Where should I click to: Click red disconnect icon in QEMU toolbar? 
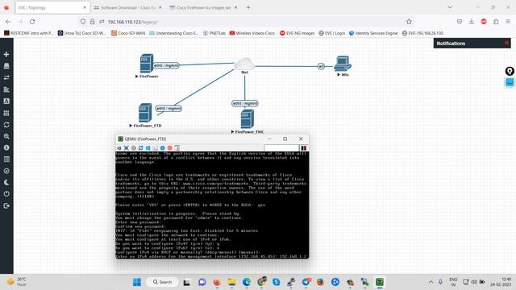coord(170,148)
